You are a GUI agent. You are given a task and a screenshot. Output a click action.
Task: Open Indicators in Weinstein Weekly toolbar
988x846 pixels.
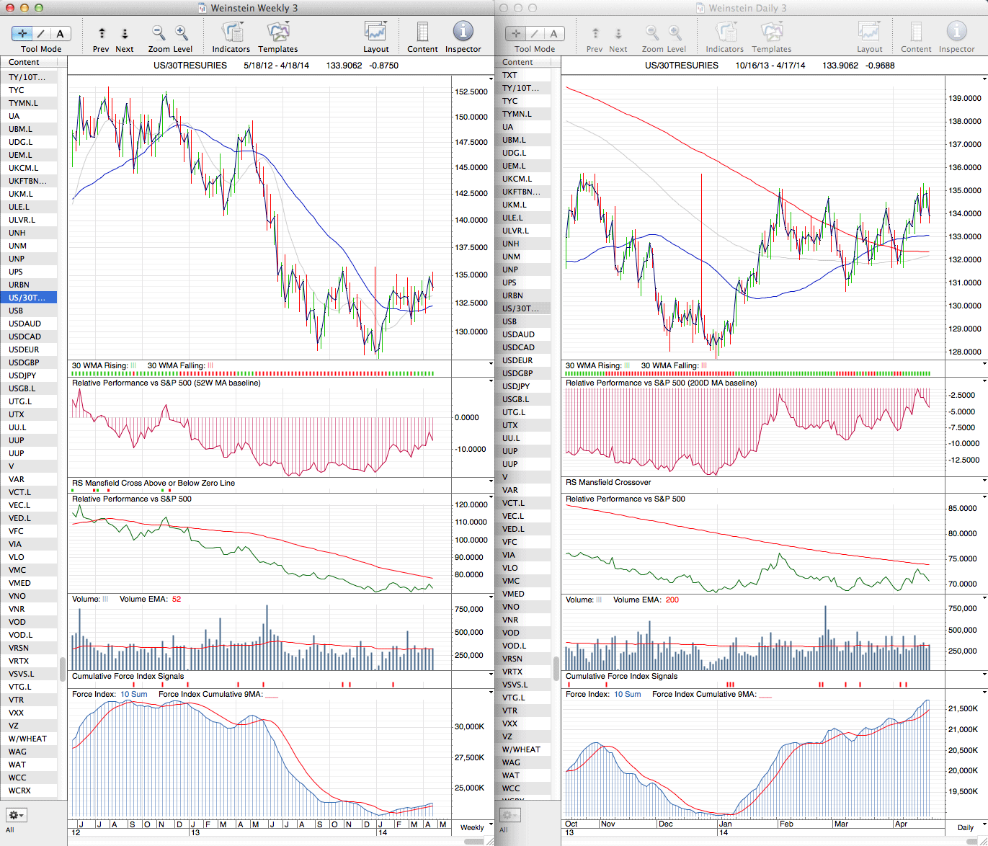tap(231, 32)
